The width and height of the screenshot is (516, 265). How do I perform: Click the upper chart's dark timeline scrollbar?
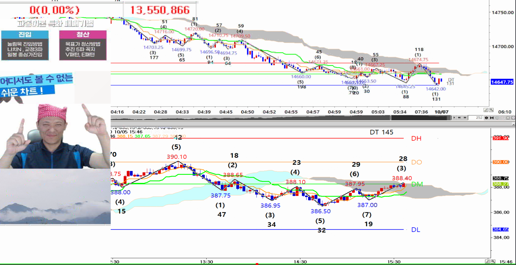point(250,118)
